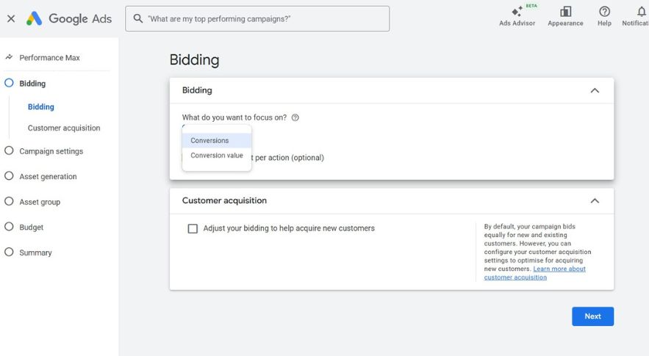The height and width of the screenshot is (356, 649).
Task: Focus the "What are my top performing campaigns?" search box
Action: pyautogui.click(x=257, y=18)
